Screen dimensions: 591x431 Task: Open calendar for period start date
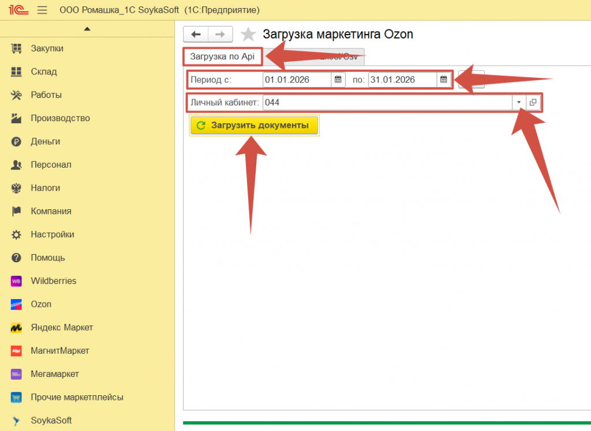tap(338, 80)
